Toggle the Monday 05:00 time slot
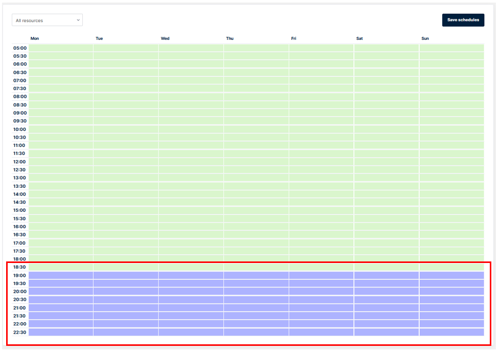Image resolution: width=499 pixels, height=352 pixels. point(61,48)
